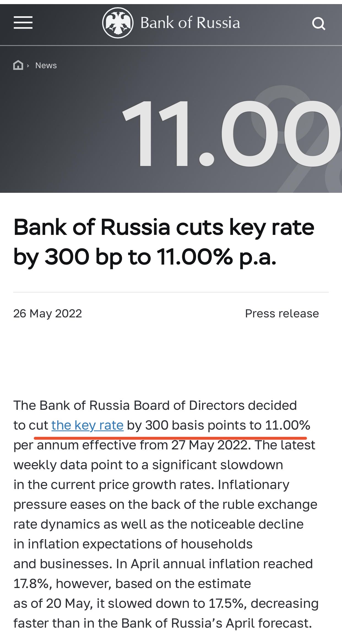
Task: Go to home via breadcrumb house icon
Action: (x=18, y=65)
